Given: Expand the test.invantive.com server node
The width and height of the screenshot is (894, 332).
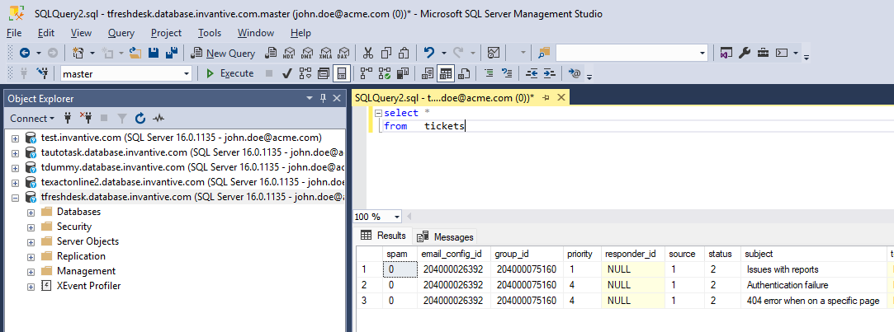Looking at the screenshot, I should 16,138.
